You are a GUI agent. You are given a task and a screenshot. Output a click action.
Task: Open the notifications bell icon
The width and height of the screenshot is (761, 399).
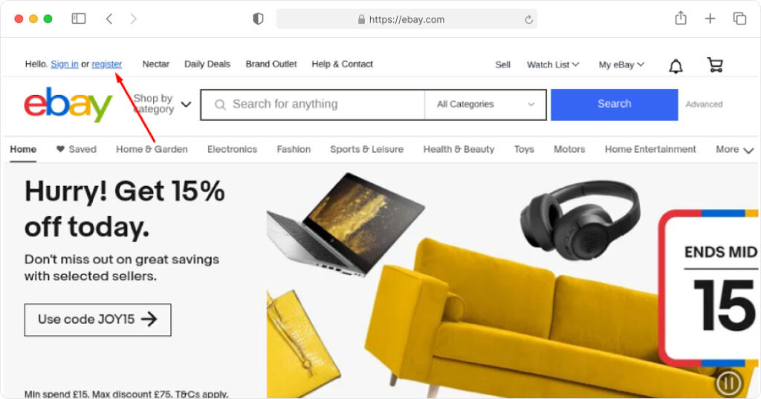676,66
